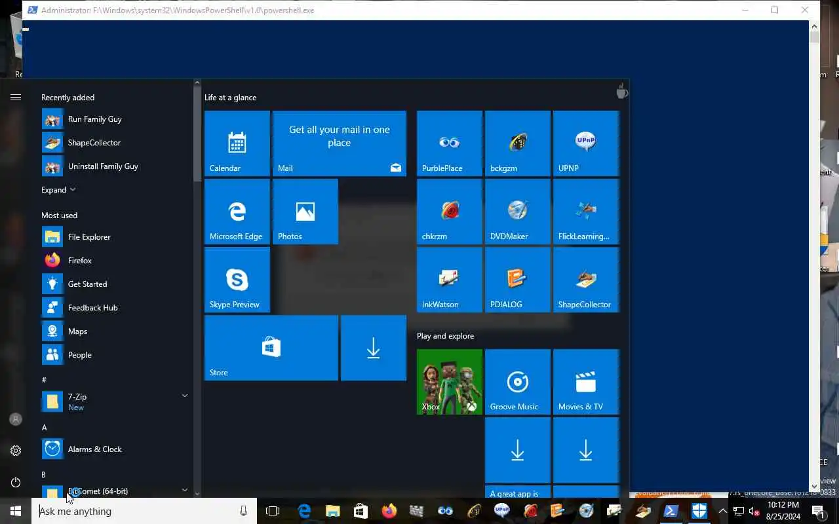The height and width of the screenshot is (524, 839).
Task: Open File Explorer taskbar icon
Action: tap(332, 511)
